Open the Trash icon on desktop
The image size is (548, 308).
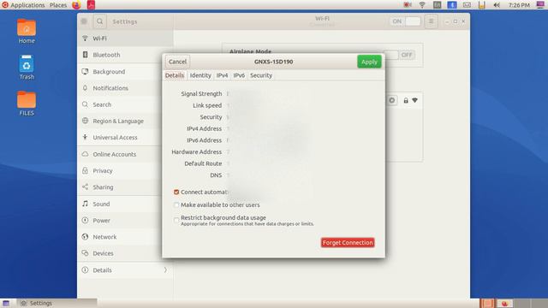tap(27, 68)
